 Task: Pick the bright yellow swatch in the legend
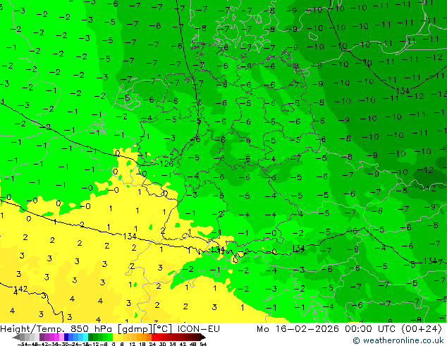point(115,337)
